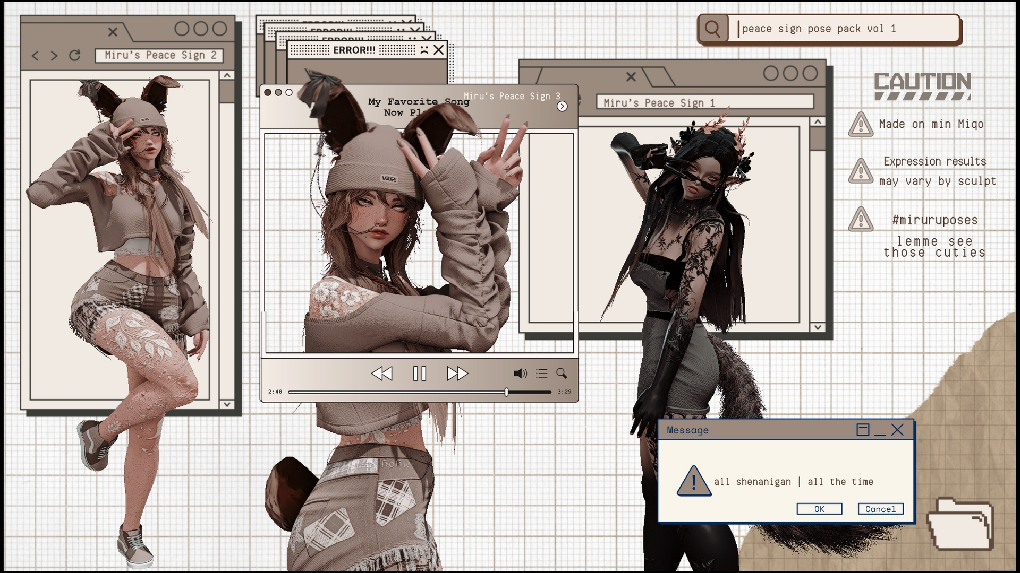The height and width of the screenshot is (573, 1020).
Task: Close the tab in Miru's Peace Sign 2 window
Action: 113,32
